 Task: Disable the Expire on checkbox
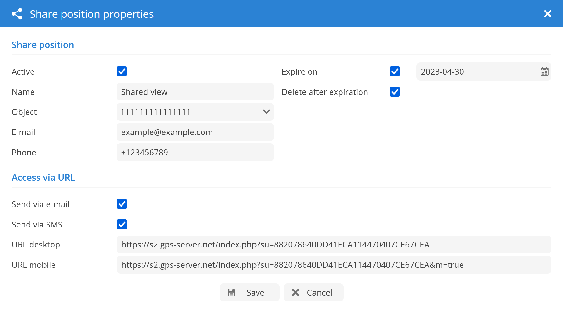pos(395,71)
